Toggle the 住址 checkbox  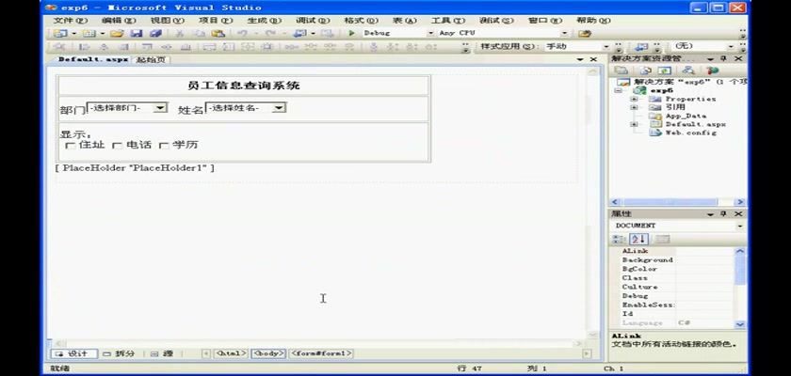tap(71, 146)
